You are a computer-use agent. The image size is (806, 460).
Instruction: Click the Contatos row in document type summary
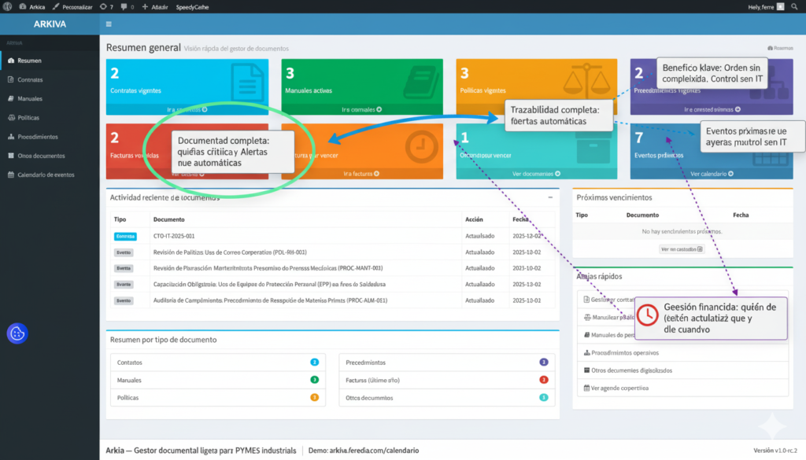tap(218, 362)
